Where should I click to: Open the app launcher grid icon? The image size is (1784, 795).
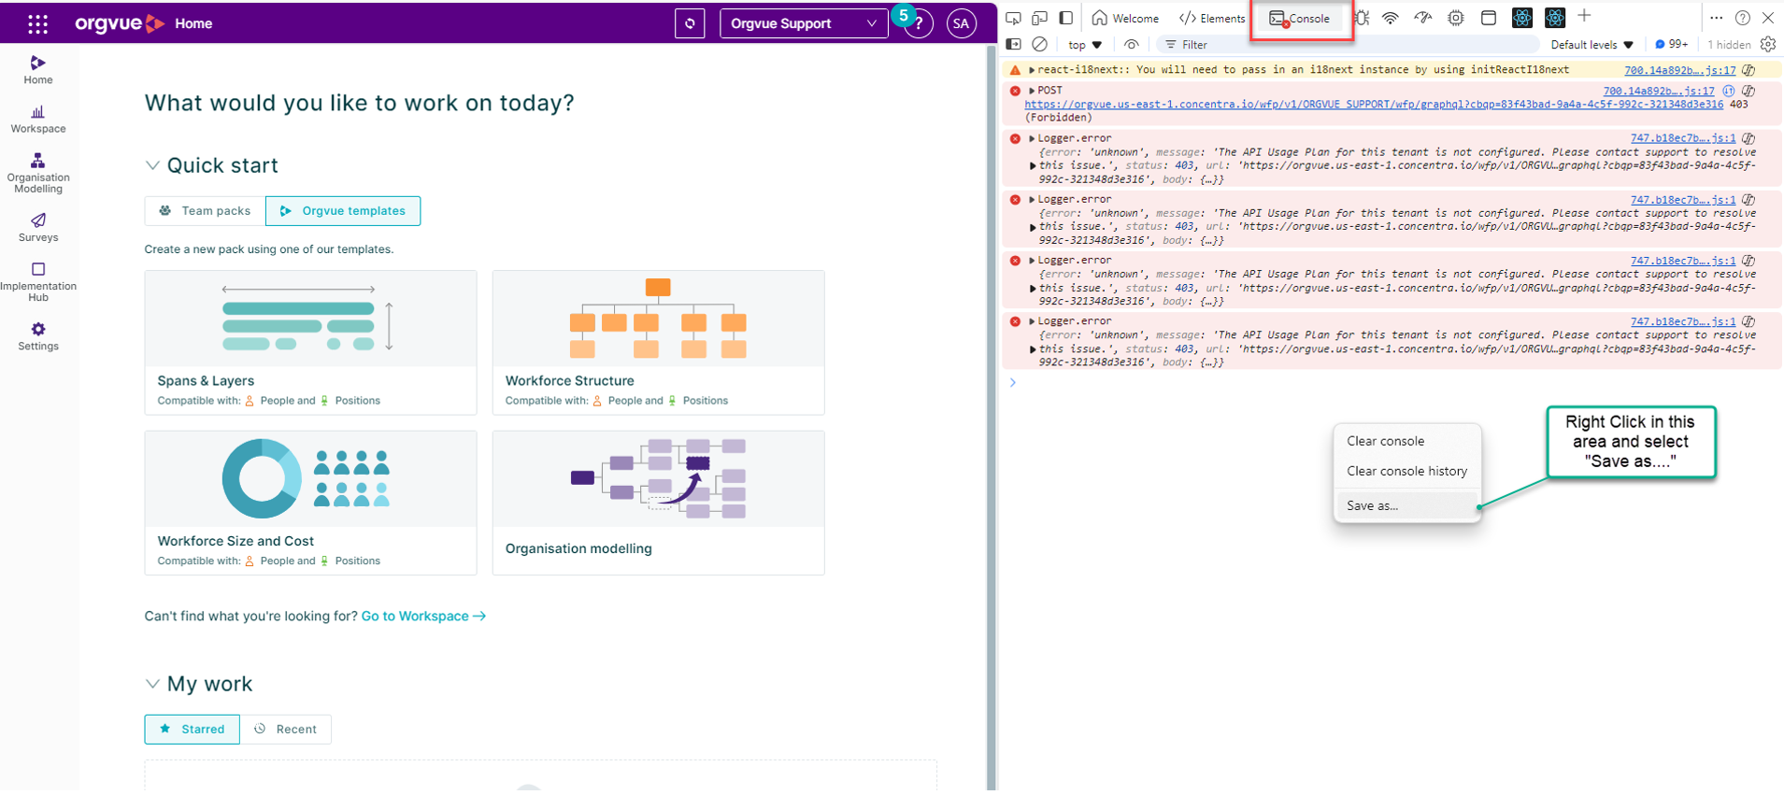[37, 23]
